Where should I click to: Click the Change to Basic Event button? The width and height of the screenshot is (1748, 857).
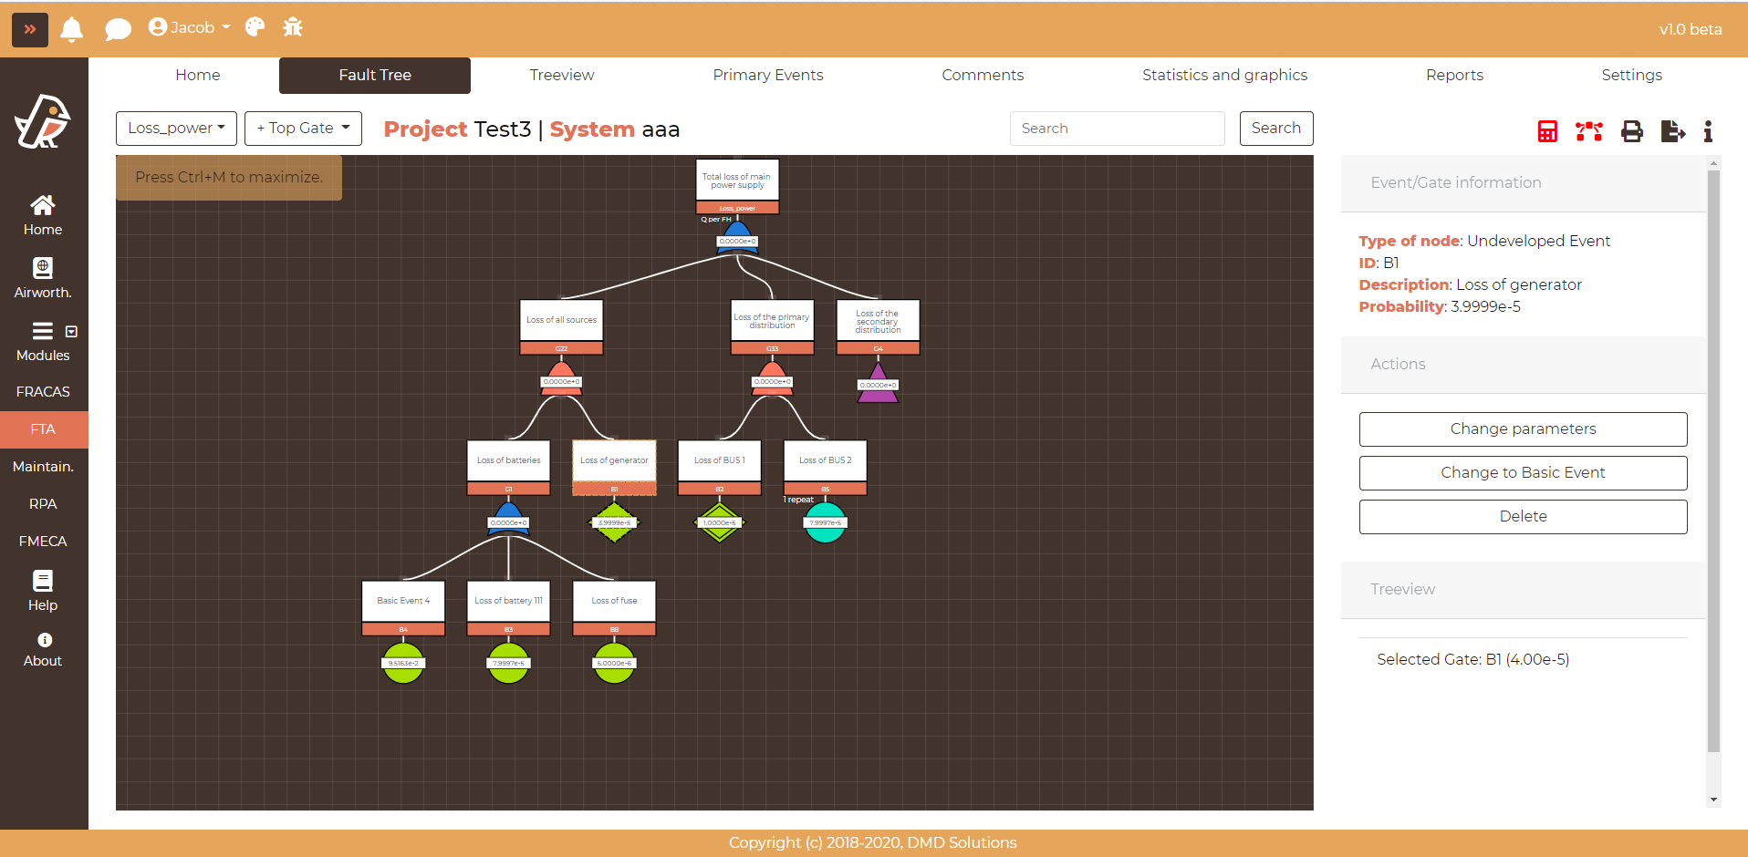(x=1523, y=473)
